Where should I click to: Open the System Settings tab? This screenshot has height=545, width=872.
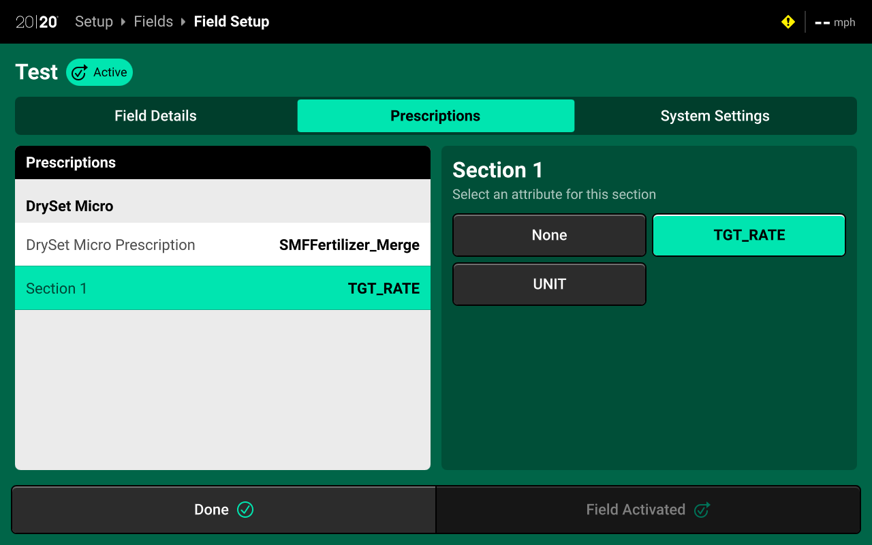click(x=715, y=116)
